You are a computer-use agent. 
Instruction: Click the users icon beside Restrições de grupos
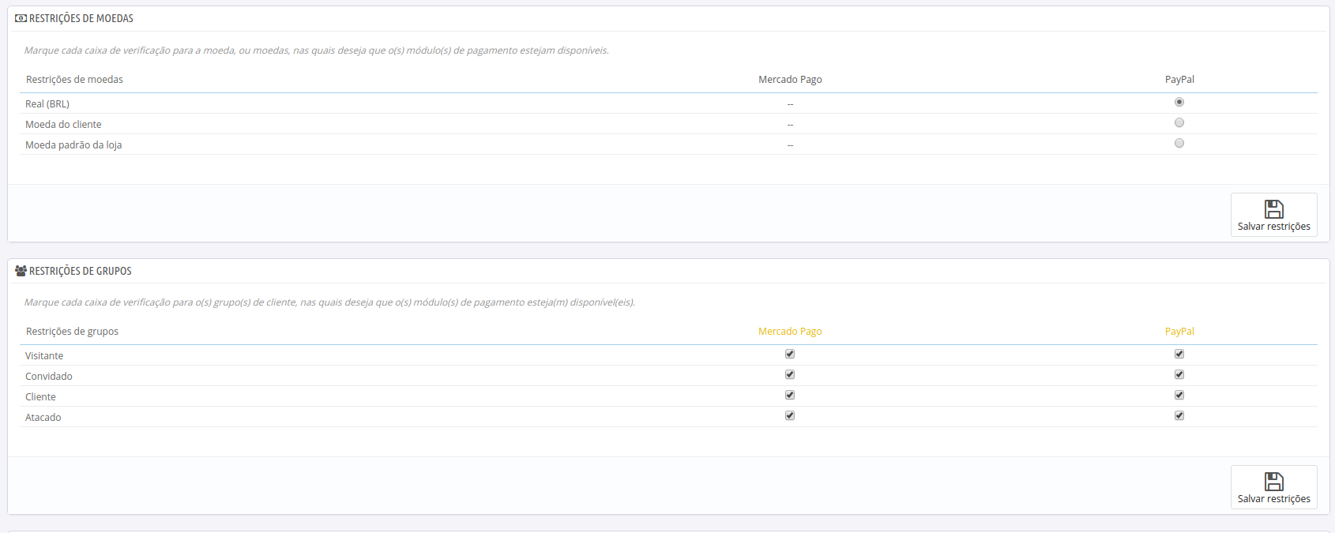(21, 271)
